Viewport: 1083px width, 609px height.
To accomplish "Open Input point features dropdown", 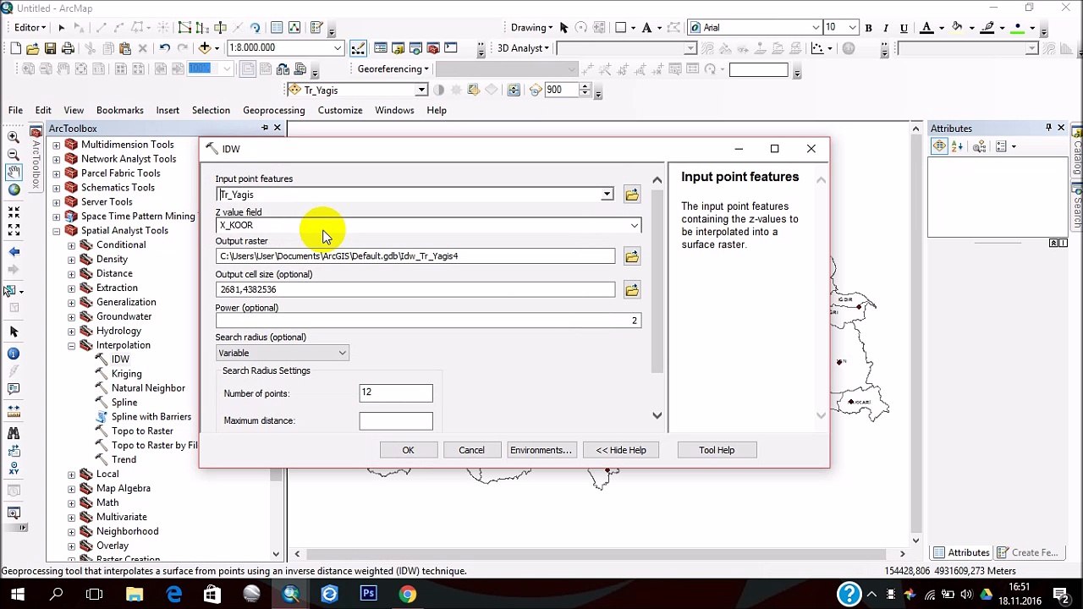I will (607, 195).
